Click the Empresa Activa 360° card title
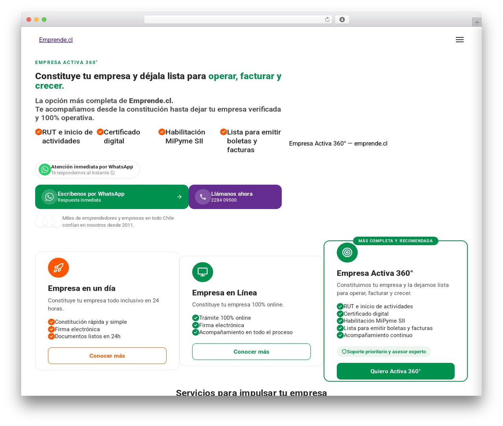Image resolution: width=503 pixels, height=426 pixels. click(375, 273)
